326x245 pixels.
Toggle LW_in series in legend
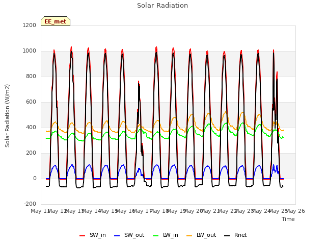point(166,235)
